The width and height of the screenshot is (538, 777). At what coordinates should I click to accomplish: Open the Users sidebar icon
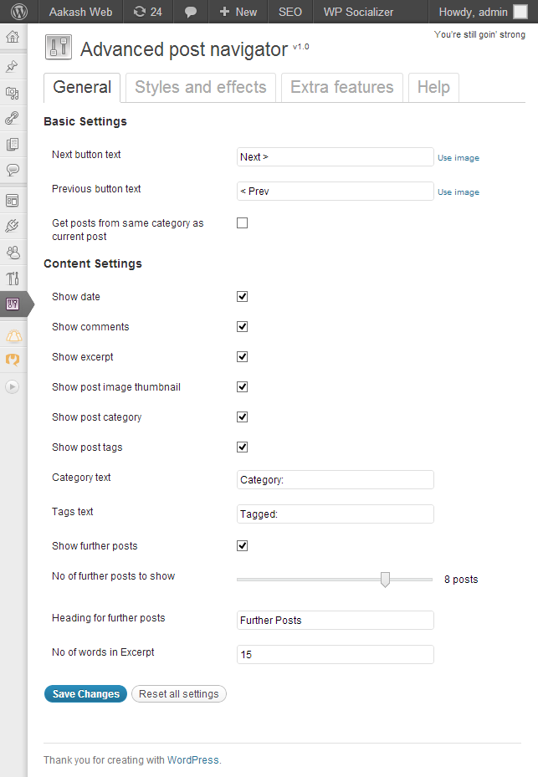tap(13, 251)
